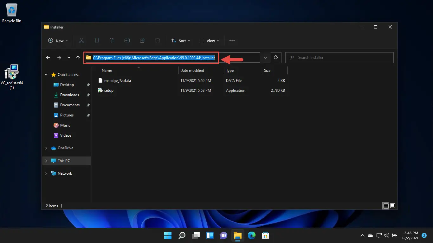This screenshot has height=243, width=433.
Task: Go back using the back arrow
Action: [x=48, y=58]
